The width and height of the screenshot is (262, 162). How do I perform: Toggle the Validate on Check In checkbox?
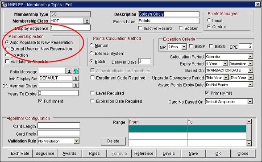coord(7,62)
